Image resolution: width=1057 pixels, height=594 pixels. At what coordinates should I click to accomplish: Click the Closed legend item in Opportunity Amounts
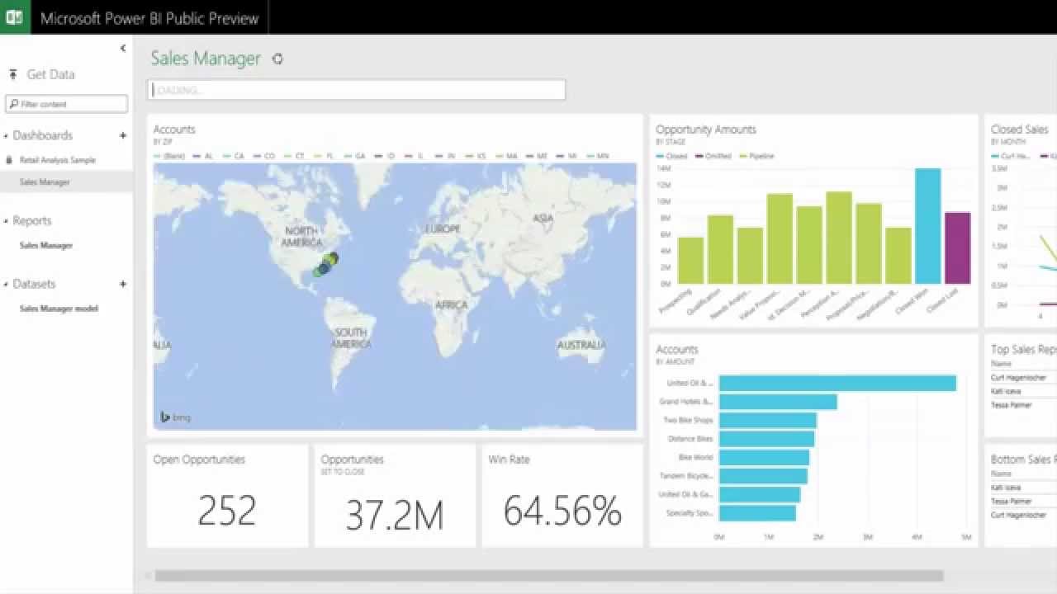click(672, 156)
